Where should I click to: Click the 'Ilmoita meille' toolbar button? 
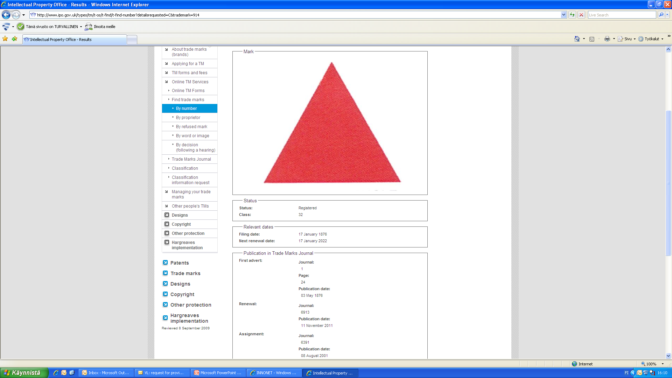(x=100, y=27)
